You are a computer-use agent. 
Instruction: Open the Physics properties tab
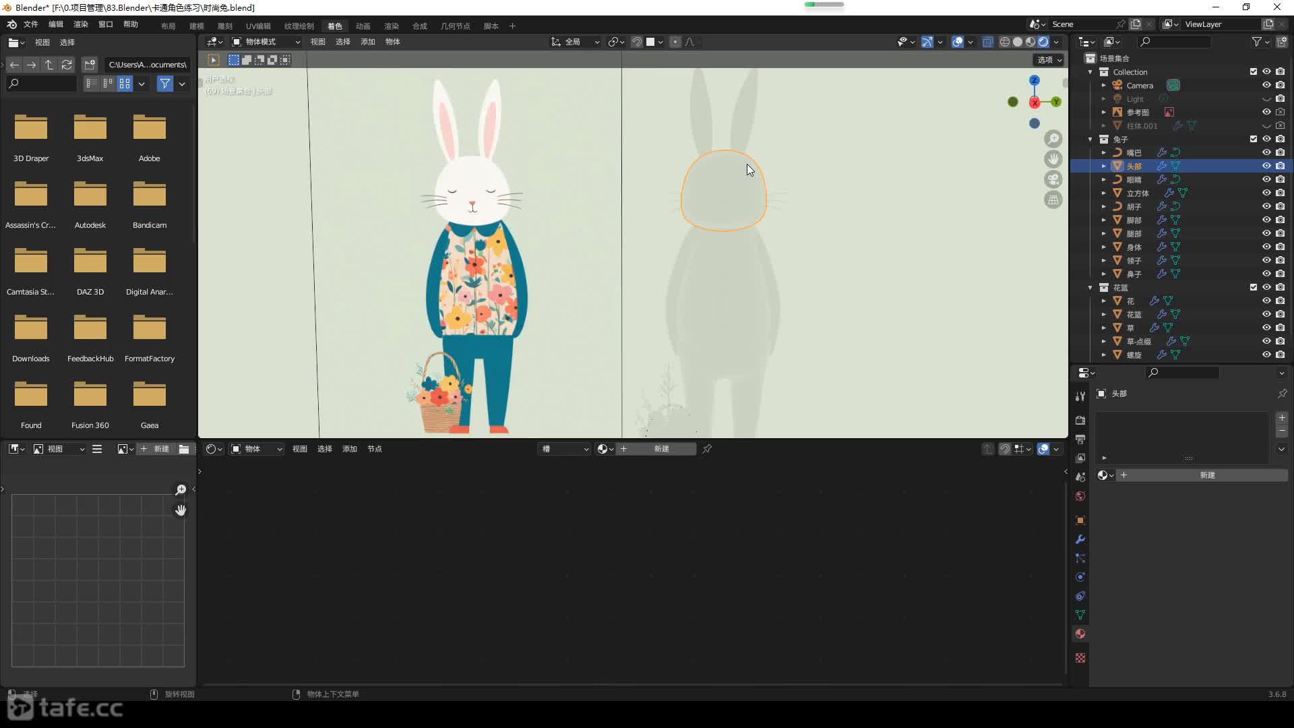1080,577
